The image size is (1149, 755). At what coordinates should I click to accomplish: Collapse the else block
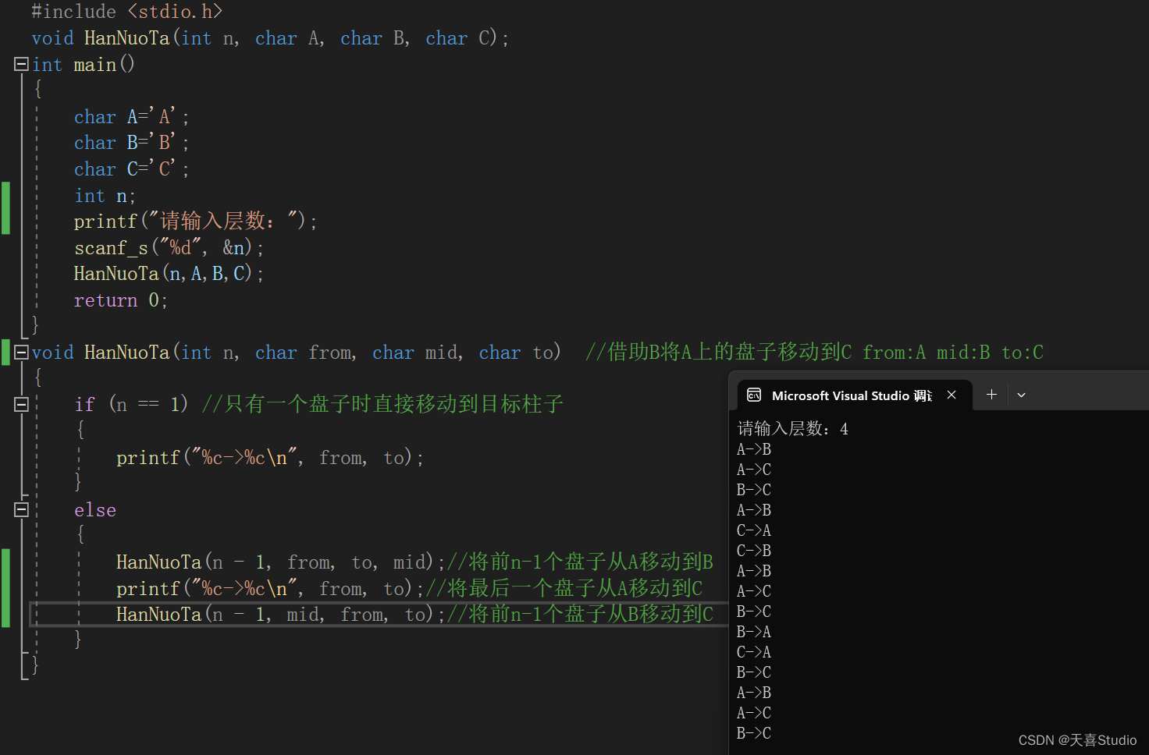22,509
